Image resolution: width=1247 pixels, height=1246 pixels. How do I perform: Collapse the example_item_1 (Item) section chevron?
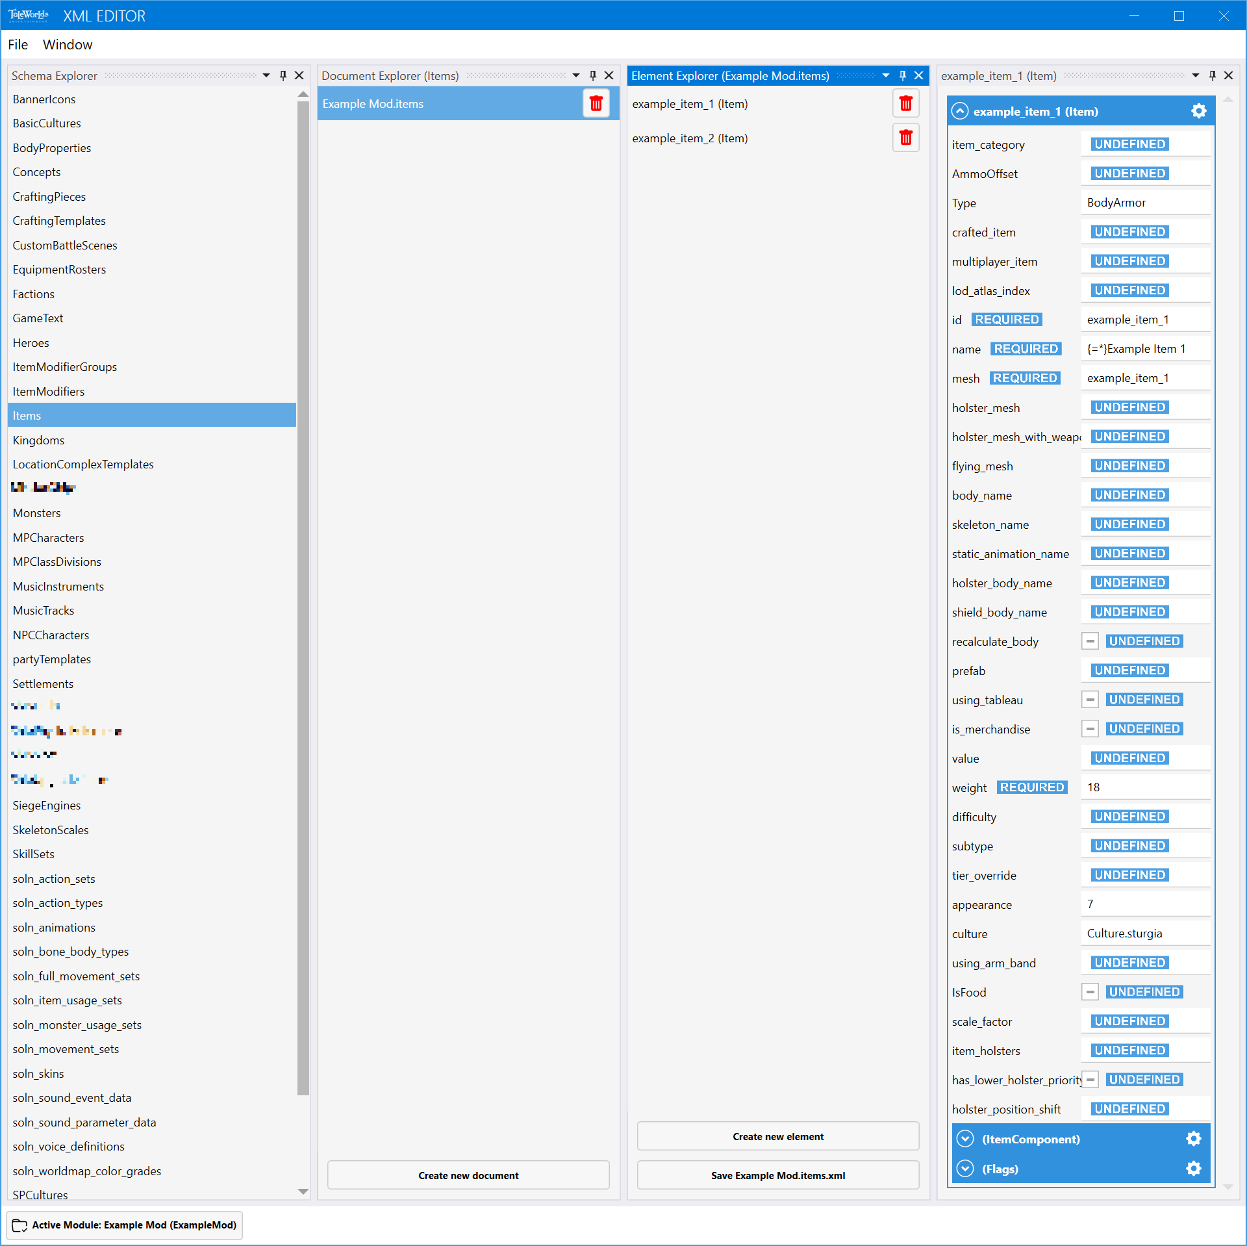[x=960, y=111]
